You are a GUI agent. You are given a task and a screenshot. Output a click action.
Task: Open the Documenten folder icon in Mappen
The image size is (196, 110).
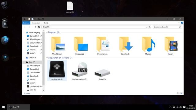[103, 44]
